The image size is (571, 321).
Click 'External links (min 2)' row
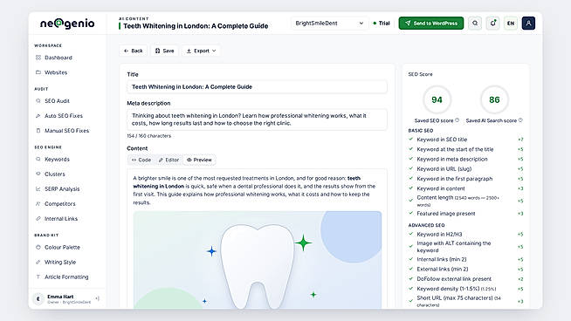(466, 270)
